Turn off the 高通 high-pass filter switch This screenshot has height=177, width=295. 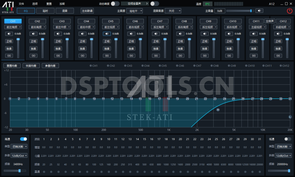(24, 139)
